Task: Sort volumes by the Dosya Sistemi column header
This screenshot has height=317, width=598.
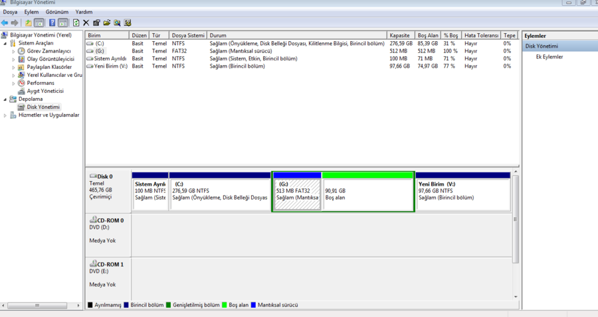Action: pyautogui.click(x=188, y=35)
